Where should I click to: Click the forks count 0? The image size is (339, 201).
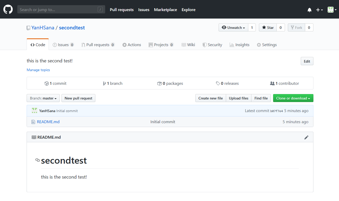pyautogui.click(x=309, y=28)
